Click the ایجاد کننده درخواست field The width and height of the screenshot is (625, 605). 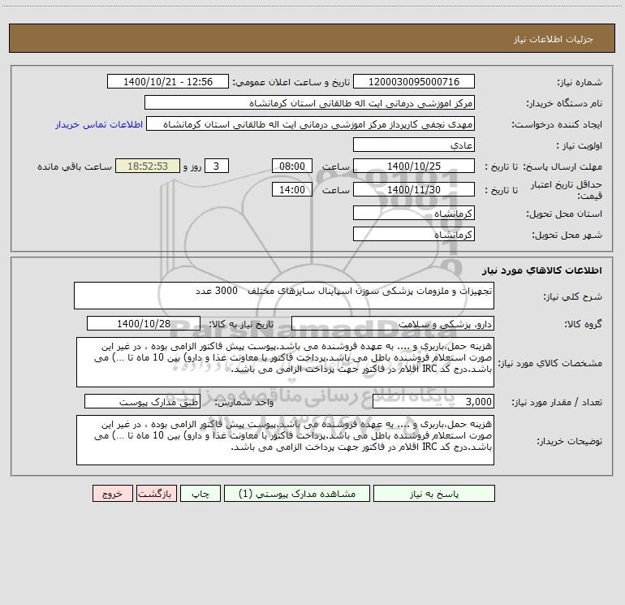[311, 124]
